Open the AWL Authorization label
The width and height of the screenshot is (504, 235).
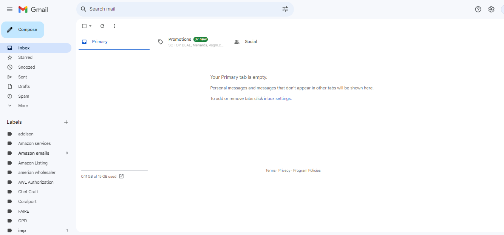36,182
